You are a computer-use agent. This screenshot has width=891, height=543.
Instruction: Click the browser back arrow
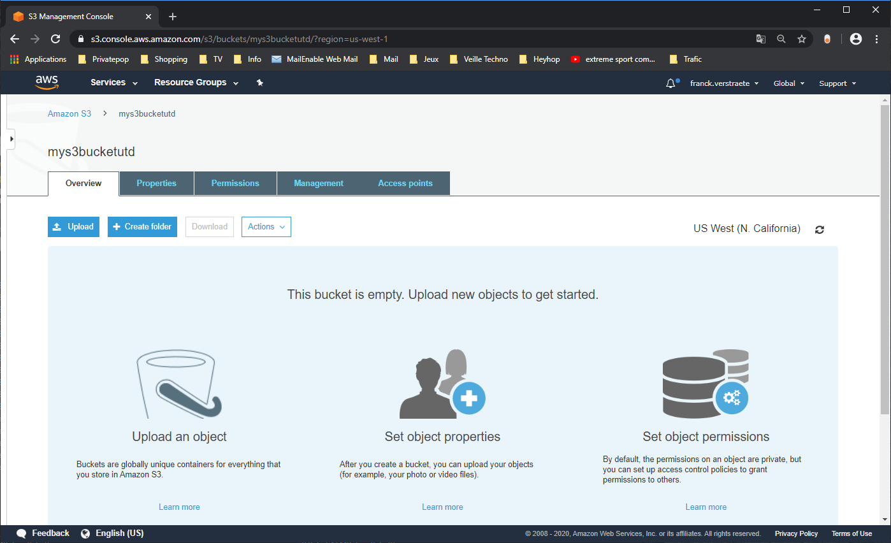pyautogui.click(x=15, y=39)
